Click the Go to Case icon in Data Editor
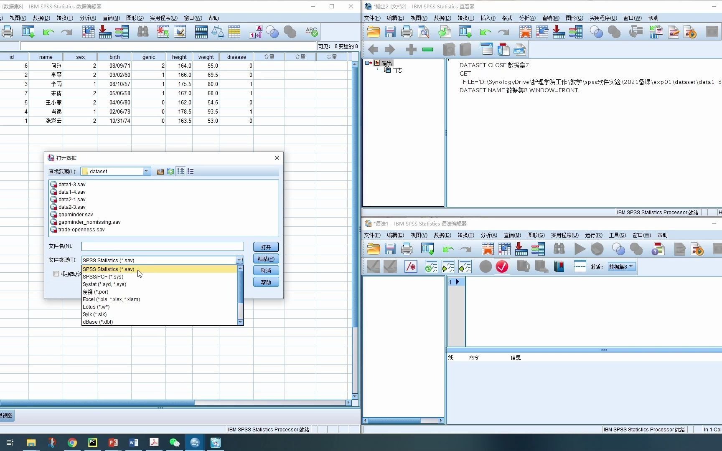This screenshot has height=451, width=722. coord(88,32)
